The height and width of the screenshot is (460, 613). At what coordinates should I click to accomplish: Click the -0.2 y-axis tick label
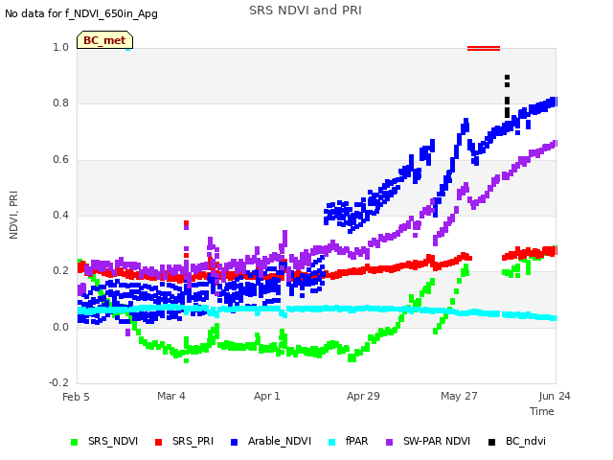point(58,382)
